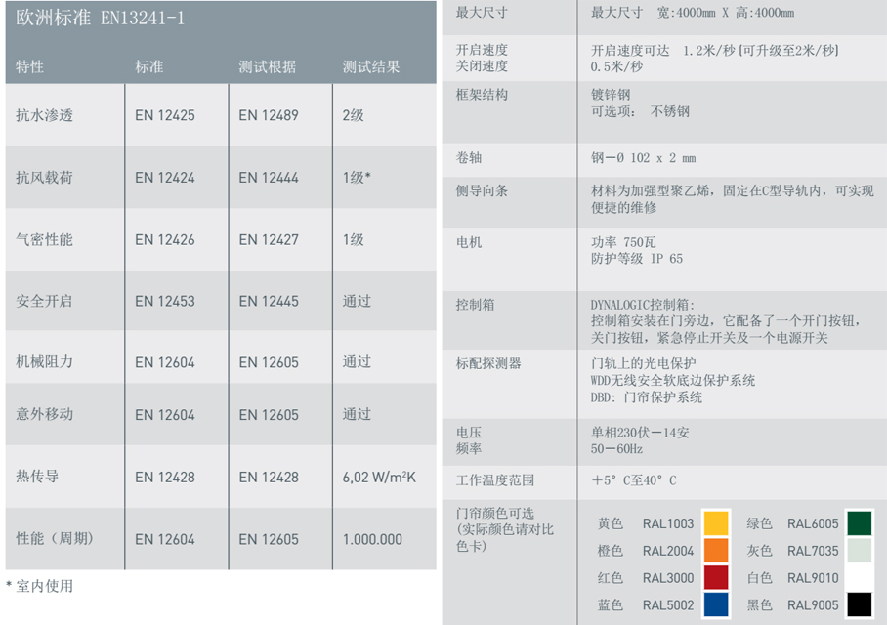Screen dimensions: 887x625
Task: Select the dark green RAL6005 swatch
Action: [860, 523]
